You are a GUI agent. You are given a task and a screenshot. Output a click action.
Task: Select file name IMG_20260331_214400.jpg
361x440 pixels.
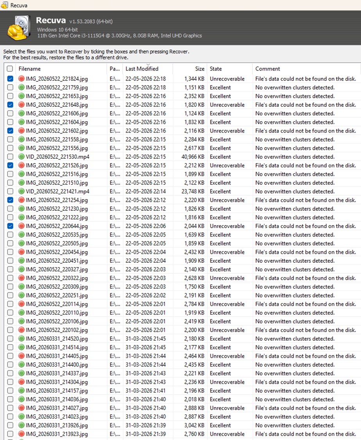pyautogui.click(x=57, y=365)
